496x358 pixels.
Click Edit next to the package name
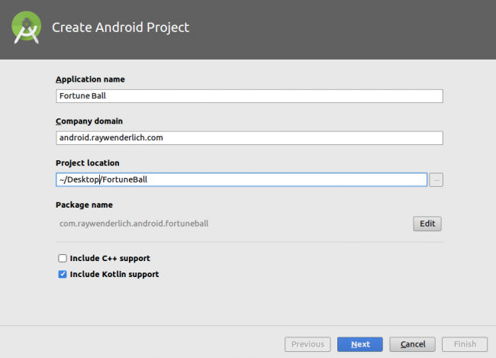click(x=427, y=224)
